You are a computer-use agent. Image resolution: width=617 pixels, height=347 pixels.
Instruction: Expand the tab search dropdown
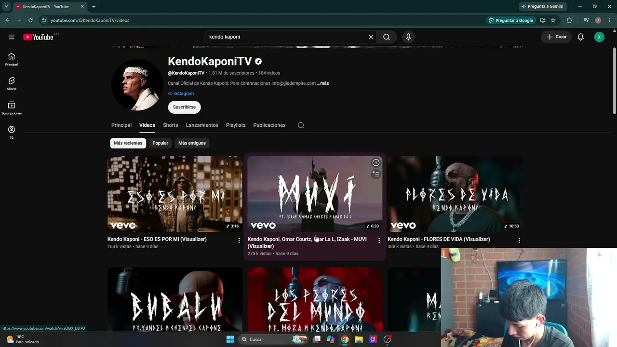(6, 7)
